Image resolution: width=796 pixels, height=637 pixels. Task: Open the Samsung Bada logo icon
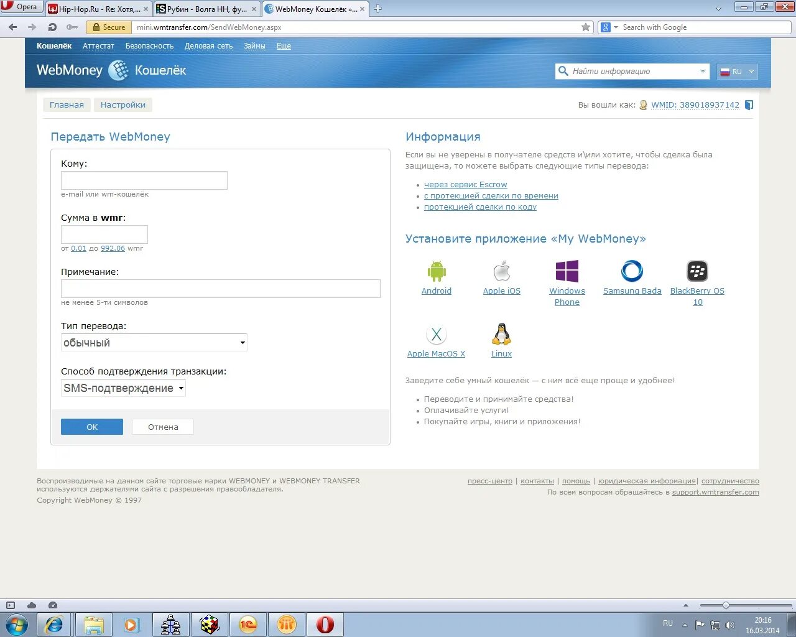632,271
